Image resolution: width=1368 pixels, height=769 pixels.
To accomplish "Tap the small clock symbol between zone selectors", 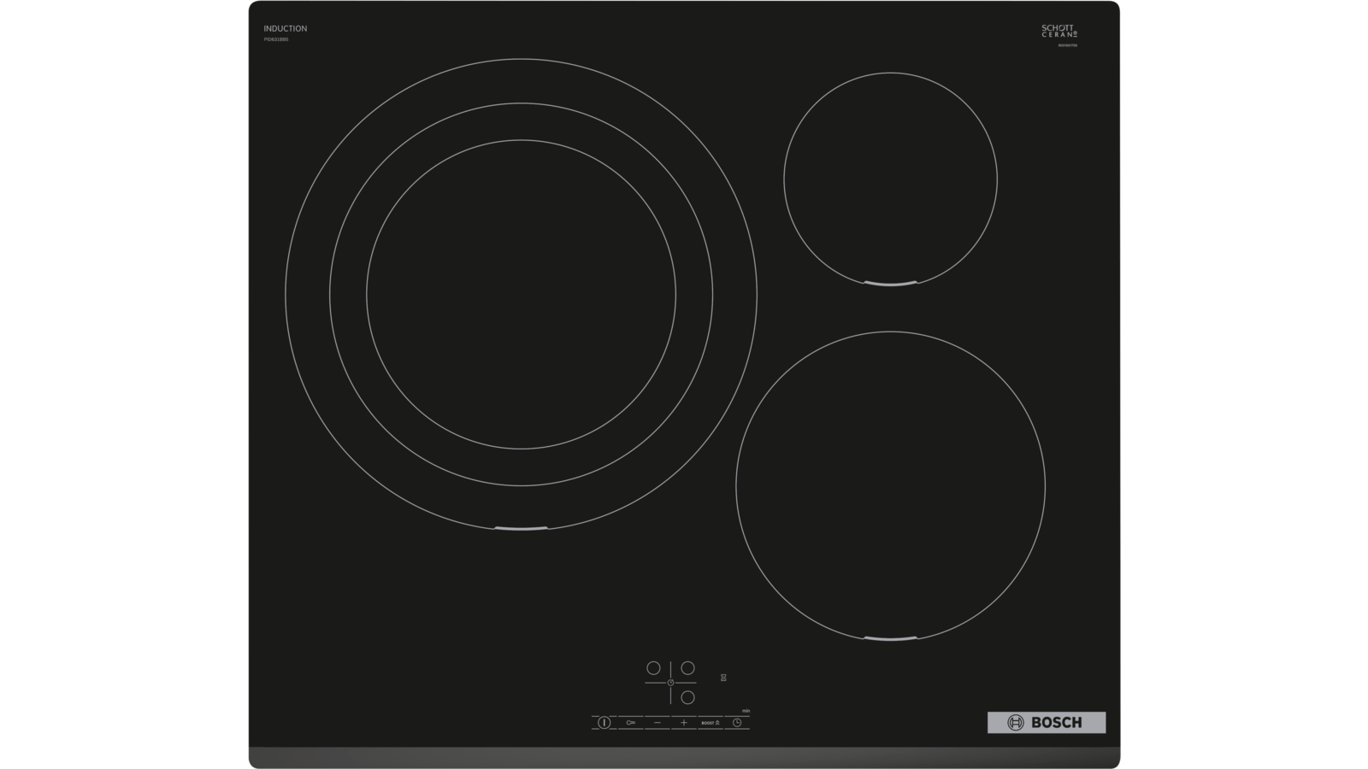I will tap(670, 683).
